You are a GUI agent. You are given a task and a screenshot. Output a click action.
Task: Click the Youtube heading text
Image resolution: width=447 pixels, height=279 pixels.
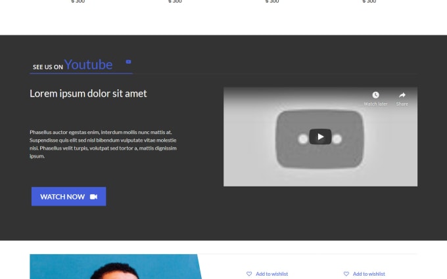[x=88, y=64]
